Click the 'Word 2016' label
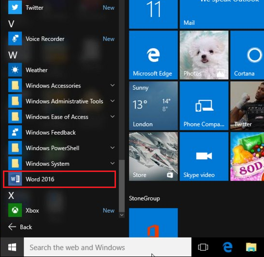This screenshot has width=264, height=257. pos(40,179)
